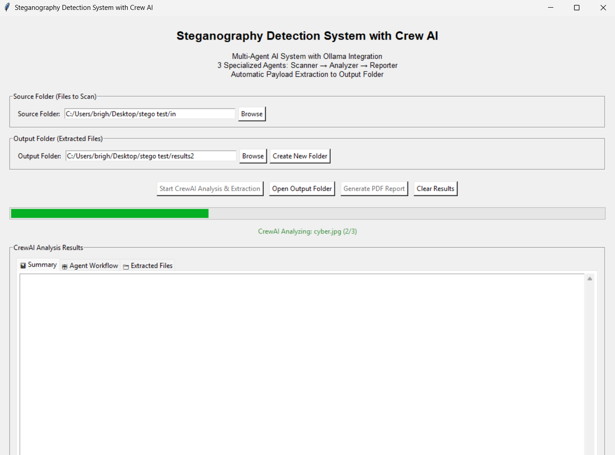Clear the analysis results
615x455 pixels.
point(435,189)
